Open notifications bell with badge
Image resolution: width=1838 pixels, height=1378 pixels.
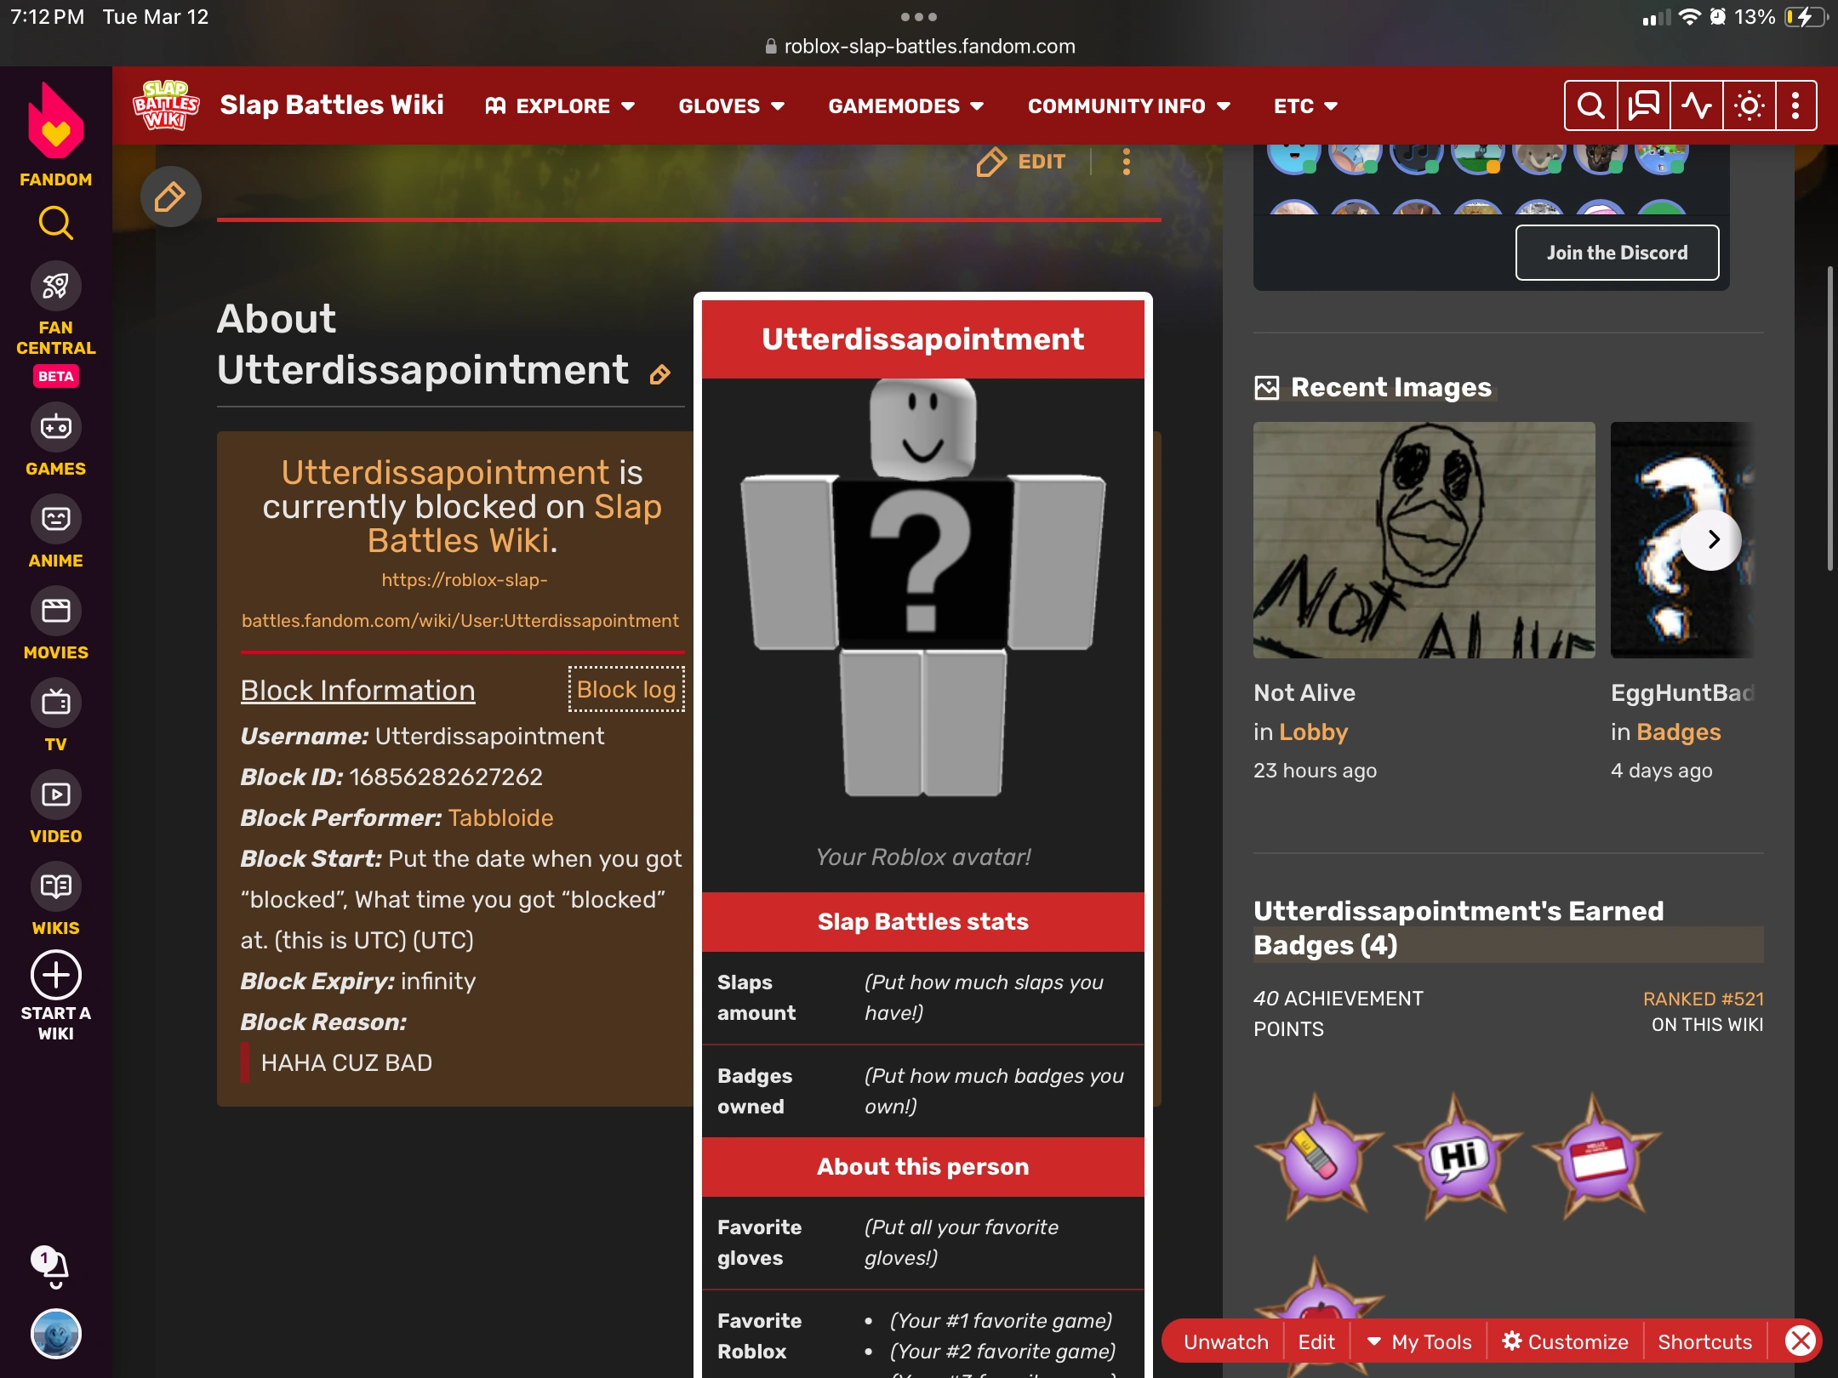click(54, 1267)
